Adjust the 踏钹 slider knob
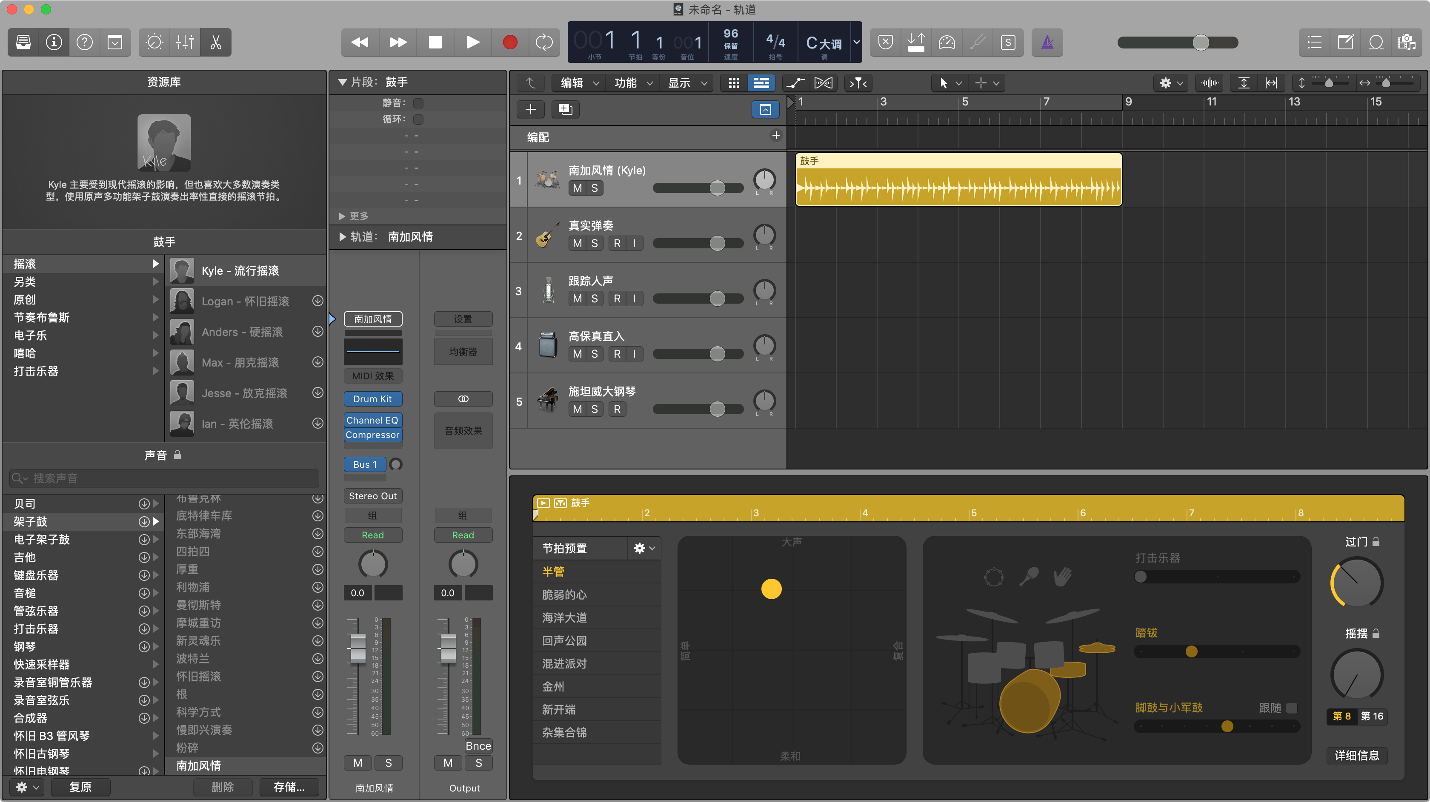The image size is (1430, 802). 1191,651
